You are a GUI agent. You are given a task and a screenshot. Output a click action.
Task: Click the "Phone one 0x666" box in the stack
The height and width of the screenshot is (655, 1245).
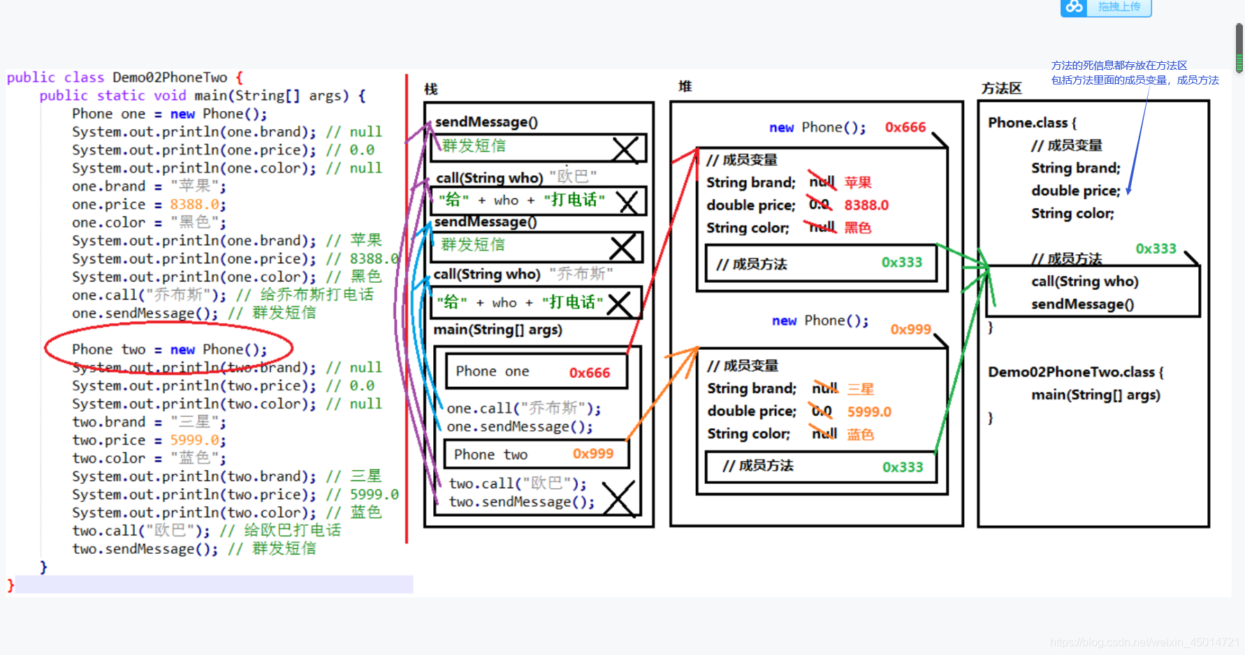point(537,371)
